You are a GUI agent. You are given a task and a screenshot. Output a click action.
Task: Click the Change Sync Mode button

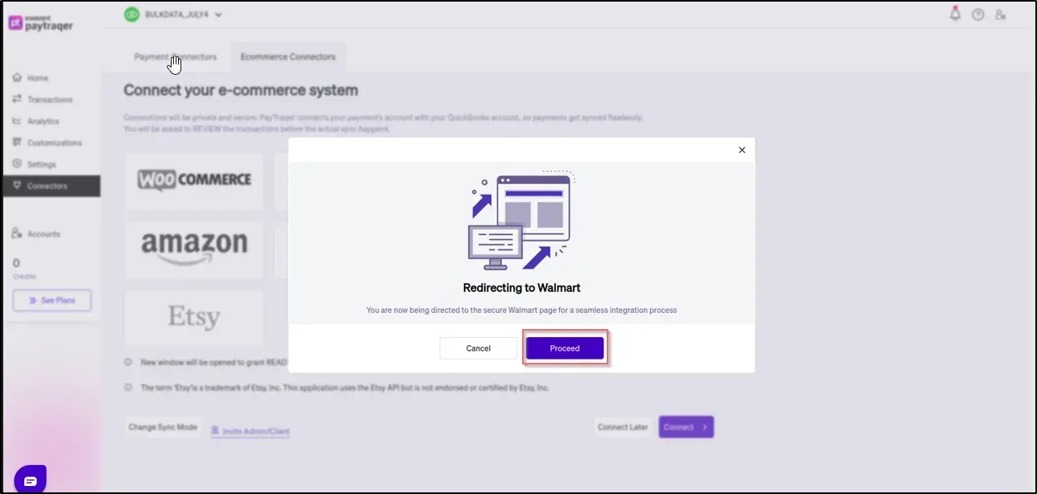pyautogui.click(x=163, y=427)
